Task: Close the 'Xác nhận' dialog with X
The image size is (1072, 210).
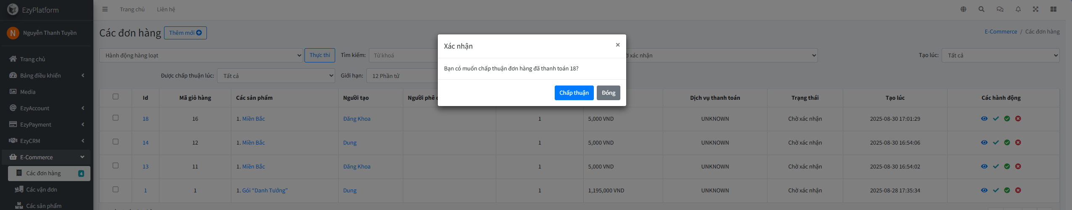Action: coord(617,45)
